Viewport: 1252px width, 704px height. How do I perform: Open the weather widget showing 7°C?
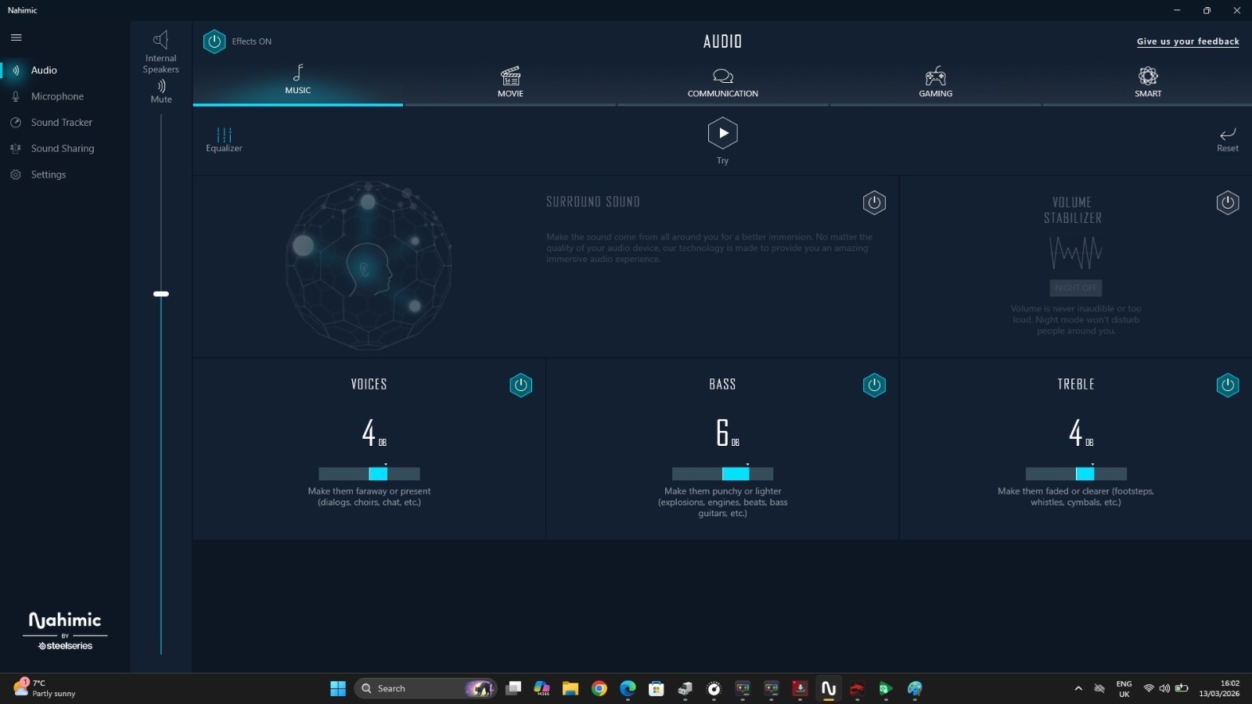click(45, 688)
